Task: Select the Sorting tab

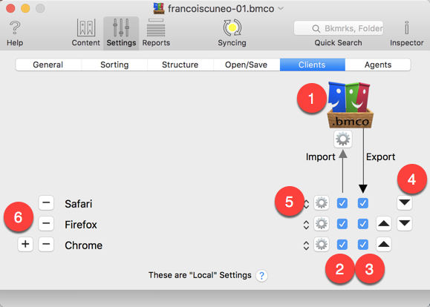Action: pos(114,65)
